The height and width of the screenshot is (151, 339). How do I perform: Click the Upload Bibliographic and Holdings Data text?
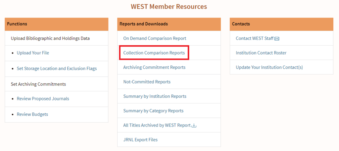pyautogui.click(x=50, y=38)
